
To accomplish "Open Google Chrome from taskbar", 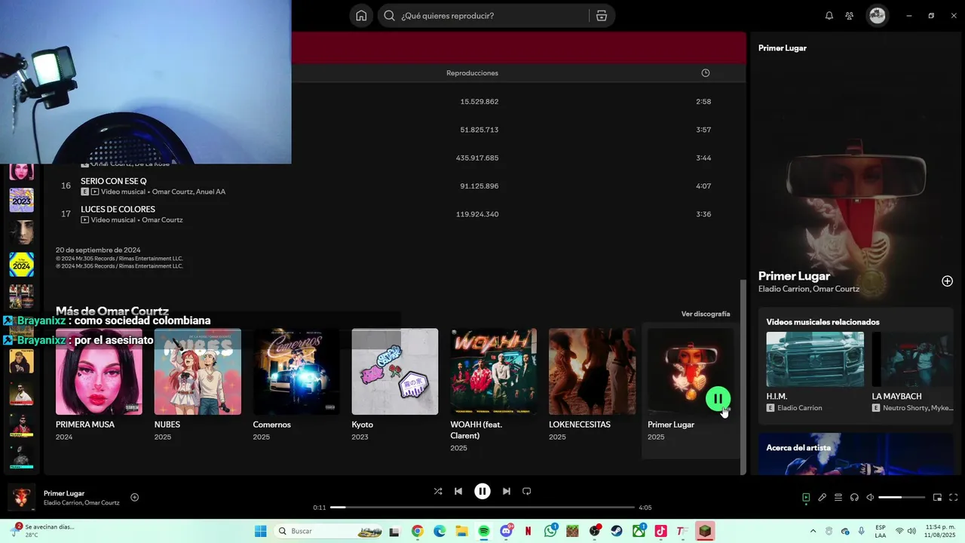I will pyautogui.click(x=418, y=531).
